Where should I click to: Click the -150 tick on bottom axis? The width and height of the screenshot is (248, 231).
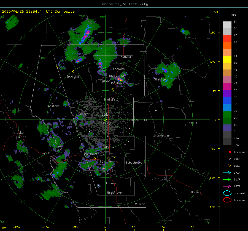click(x=16, y=227)
